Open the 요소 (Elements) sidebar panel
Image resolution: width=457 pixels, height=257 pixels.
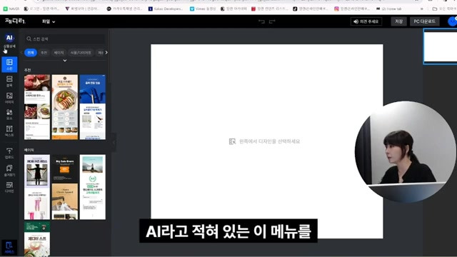[9, 114]
